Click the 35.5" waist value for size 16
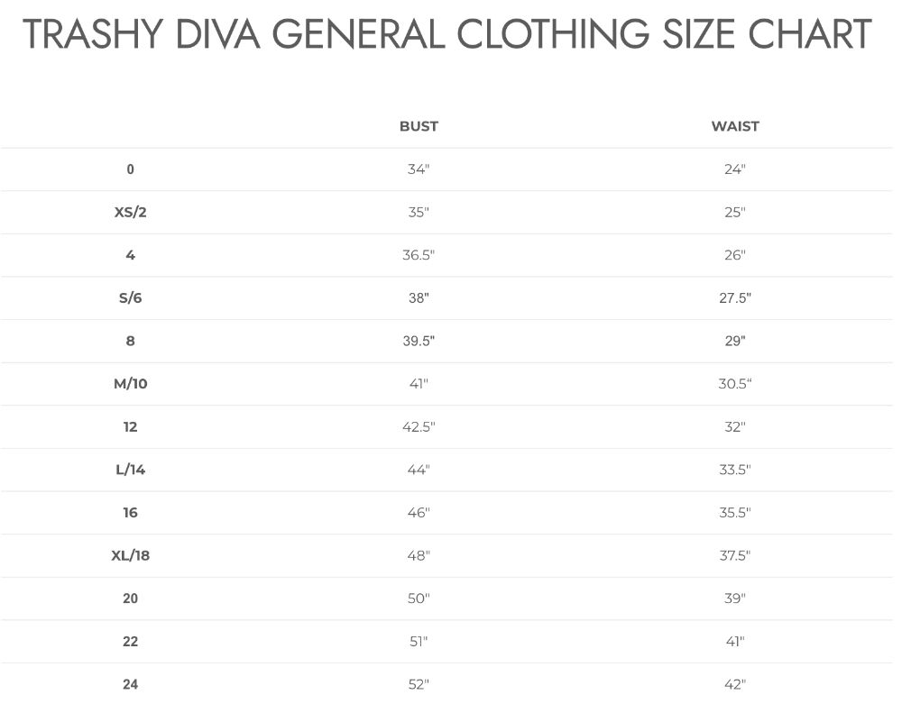 point(735,512)
